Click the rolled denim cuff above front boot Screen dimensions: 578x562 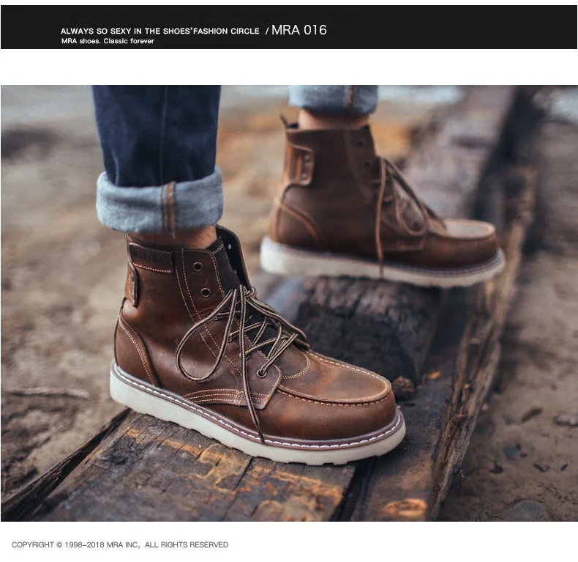pos(159,202)
